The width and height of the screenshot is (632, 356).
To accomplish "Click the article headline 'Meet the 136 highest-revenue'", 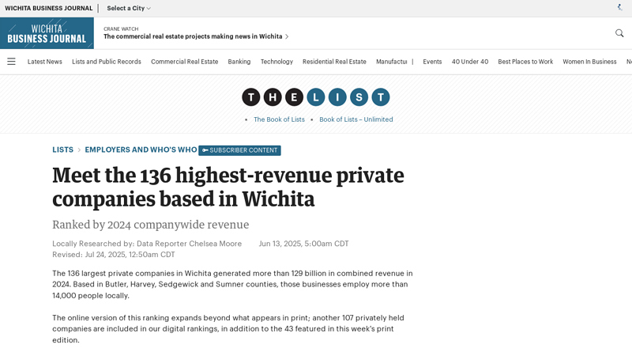I will pyautogui.click(x=228, y=187).
